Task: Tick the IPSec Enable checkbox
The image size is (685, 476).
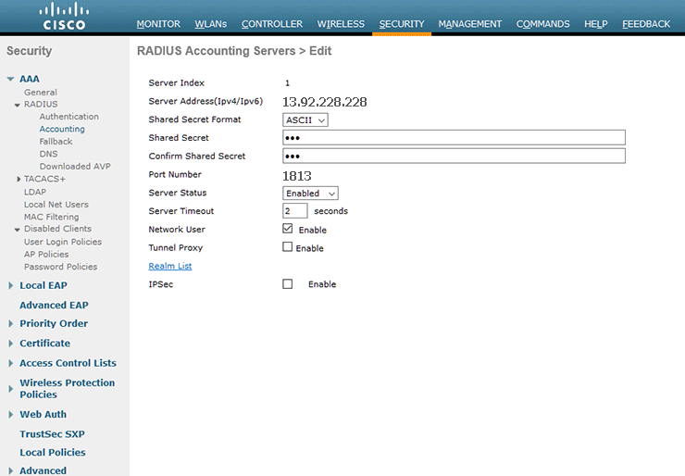Action: [288, 284]
